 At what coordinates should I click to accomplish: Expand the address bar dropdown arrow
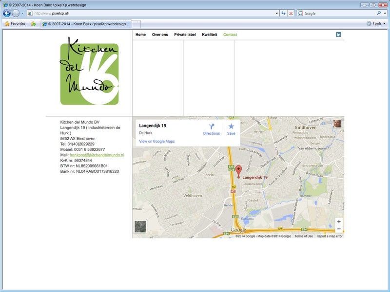click(277, 13)
